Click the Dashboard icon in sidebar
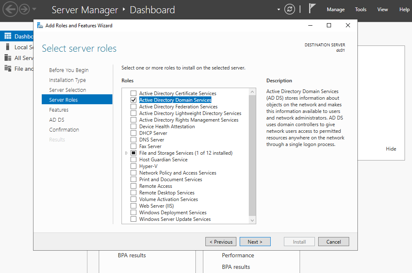The height and width of the screenshot is (273, 412). click(x=8, y=36)
